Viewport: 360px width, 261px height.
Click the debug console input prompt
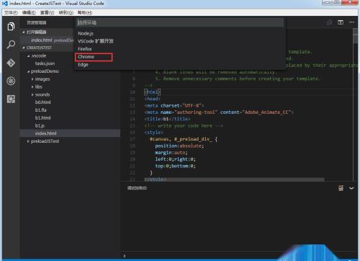click(239, 256)
